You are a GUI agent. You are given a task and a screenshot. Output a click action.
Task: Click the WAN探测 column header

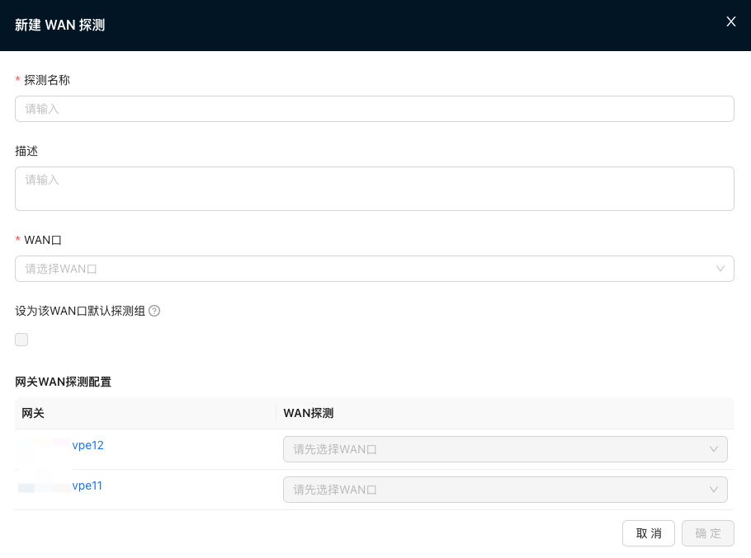(x=308, y=413)
